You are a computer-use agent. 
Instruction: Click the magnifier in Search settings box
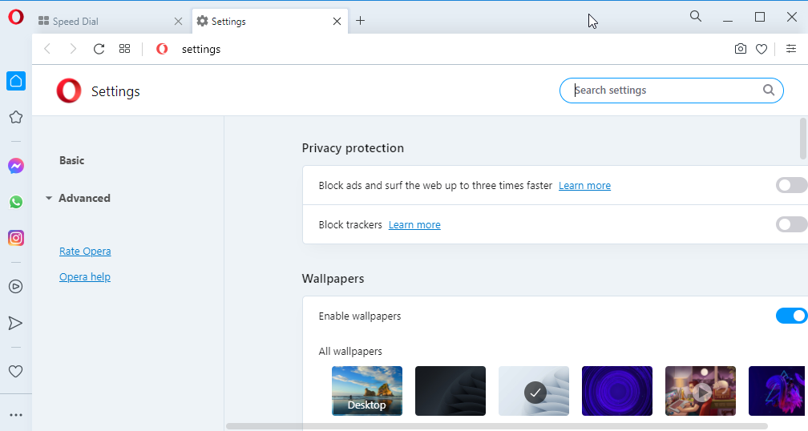[768, 90]
